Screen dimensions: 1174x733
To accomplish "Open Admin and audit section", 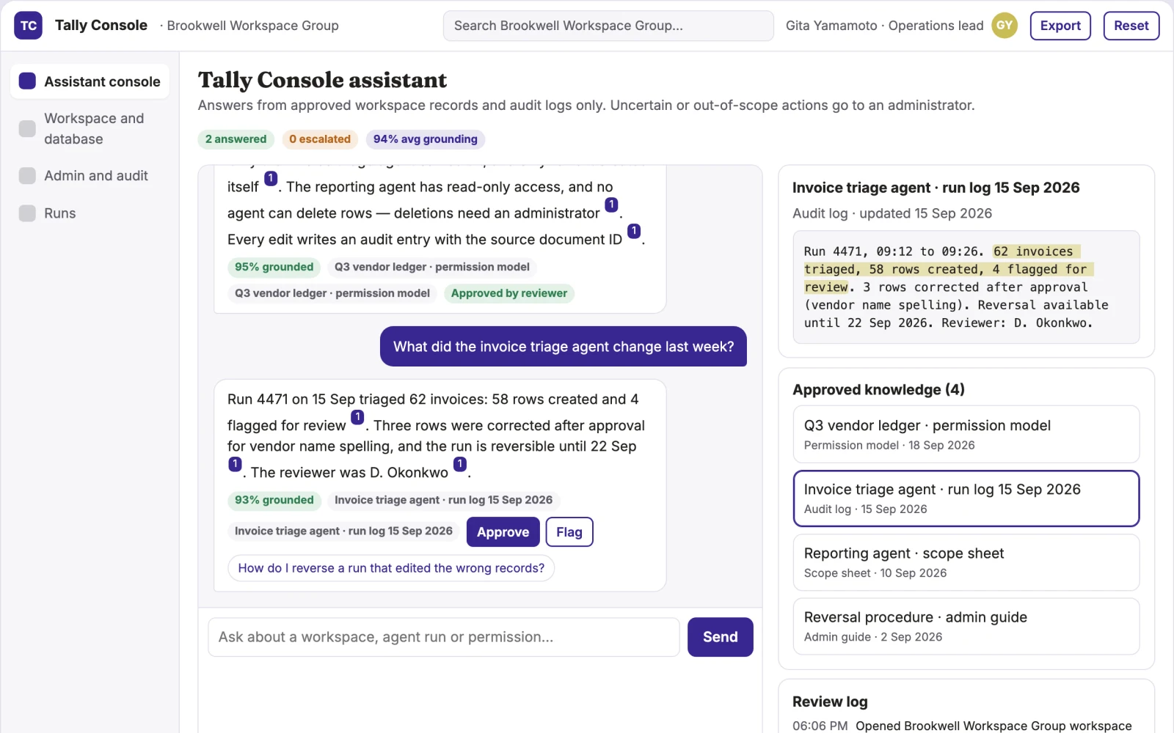I will point(90,176).
